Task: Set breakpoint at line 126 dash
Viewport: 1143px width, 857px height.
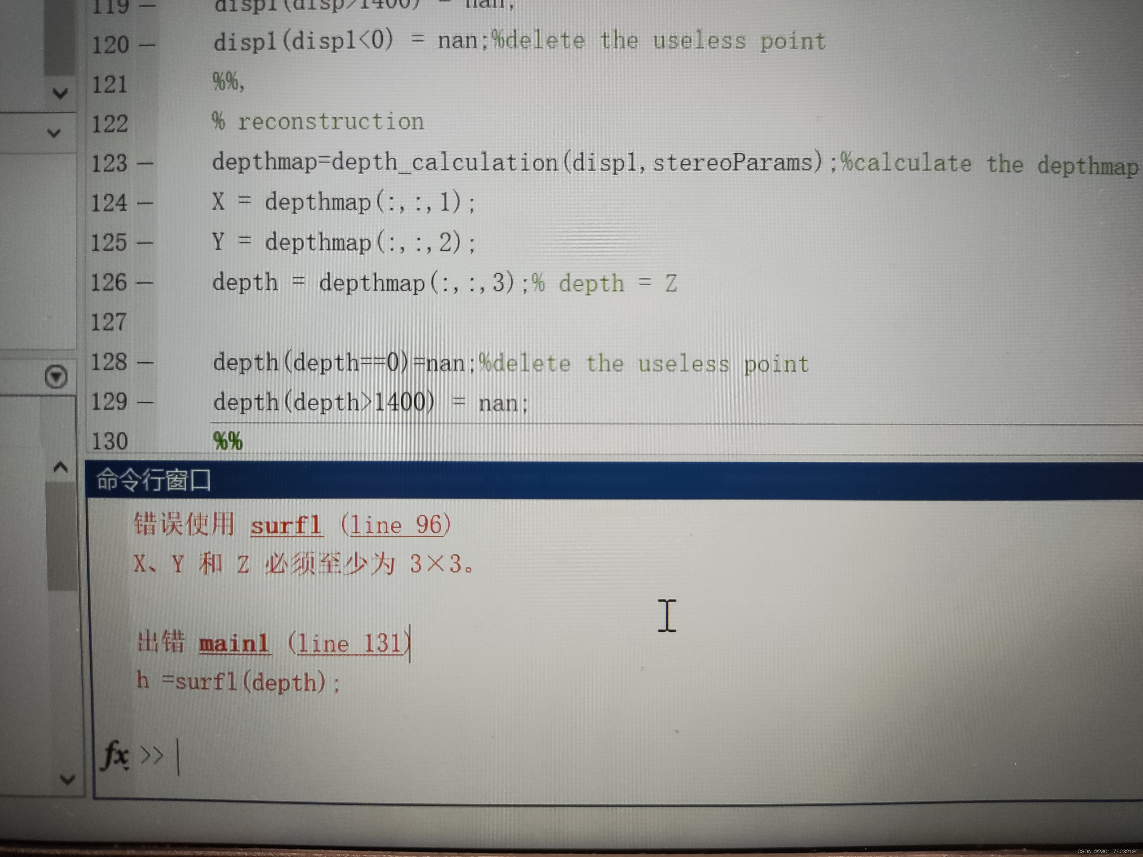Action: tap(145, 283)
